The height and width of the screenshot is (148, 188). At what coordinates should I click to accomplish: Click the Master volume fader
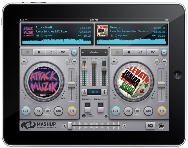(x=94, y=62)
